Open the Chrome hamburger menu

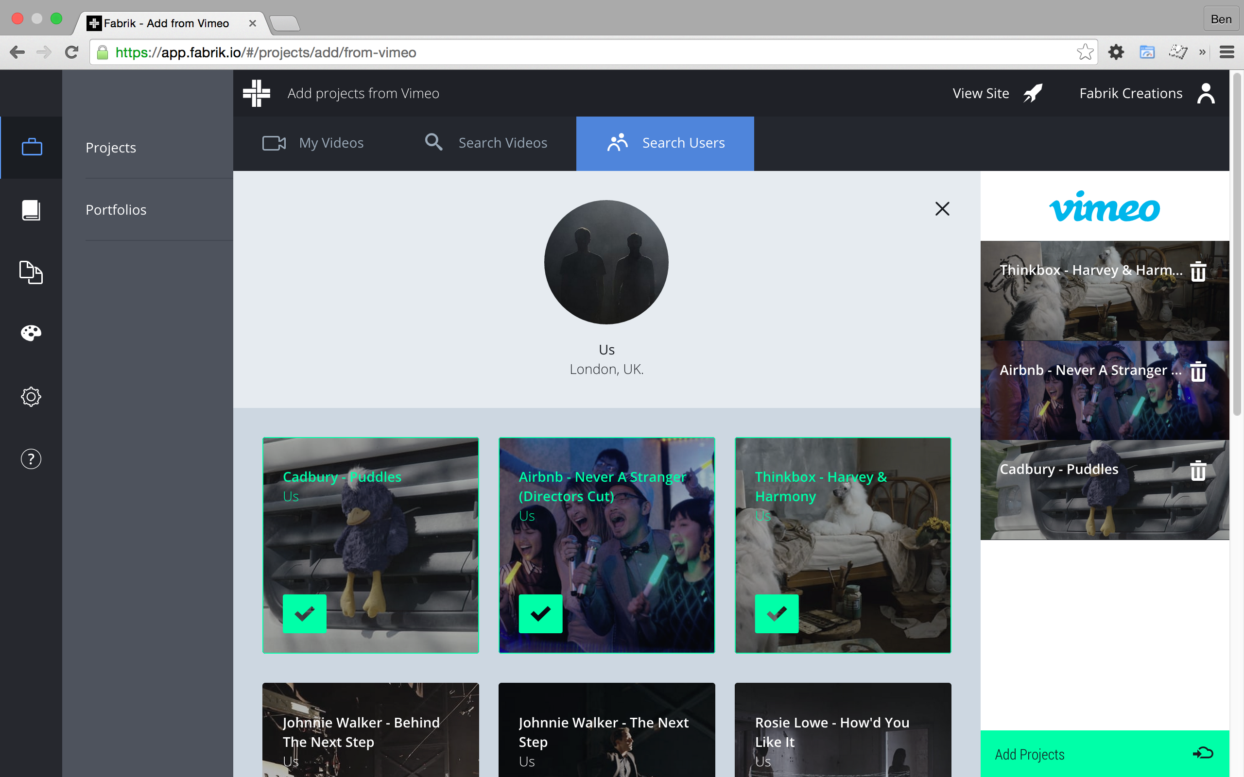1227,52
